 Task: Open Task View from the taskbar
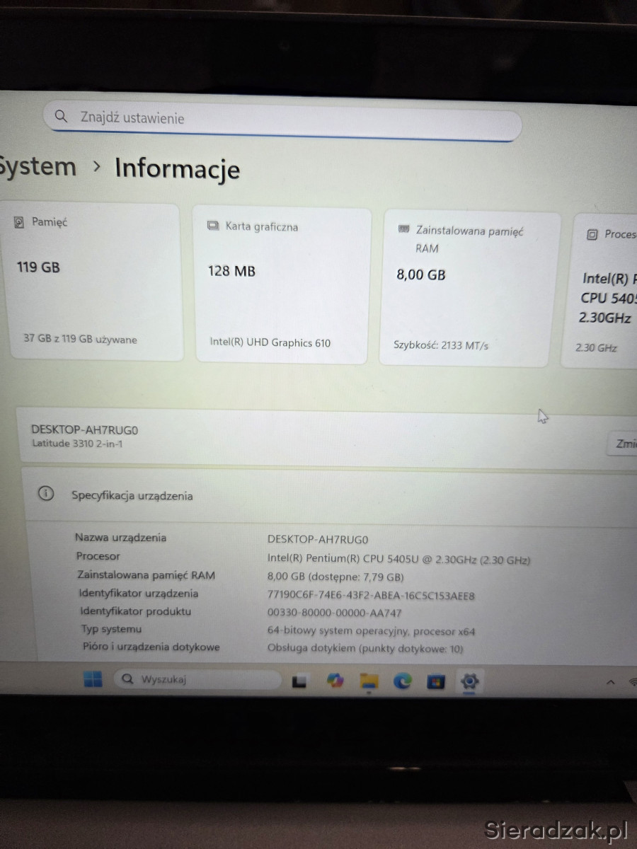coord(299,681)
